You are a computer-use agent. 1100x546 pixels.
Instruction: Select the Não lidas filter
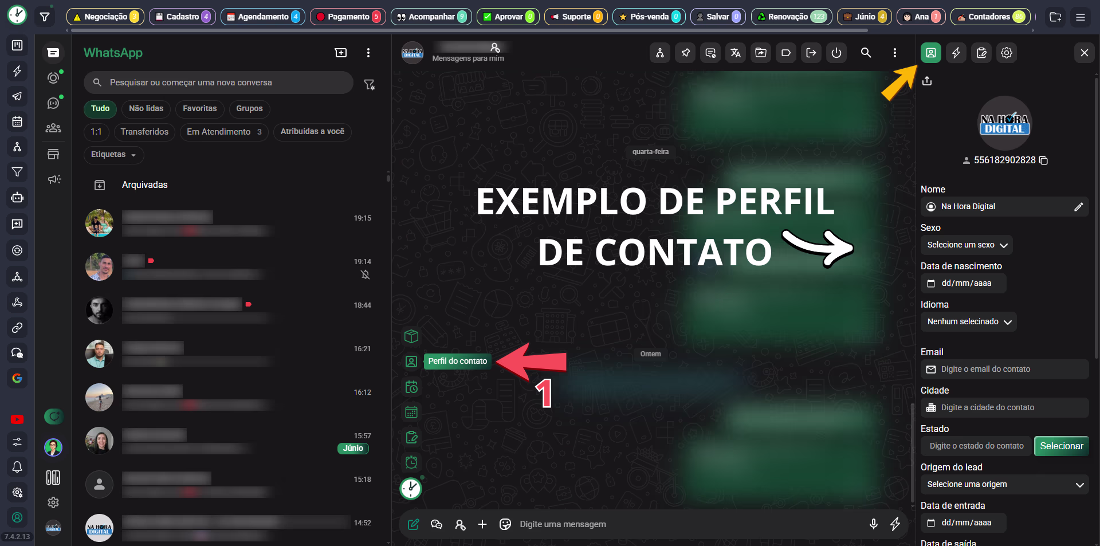(146, 109)
